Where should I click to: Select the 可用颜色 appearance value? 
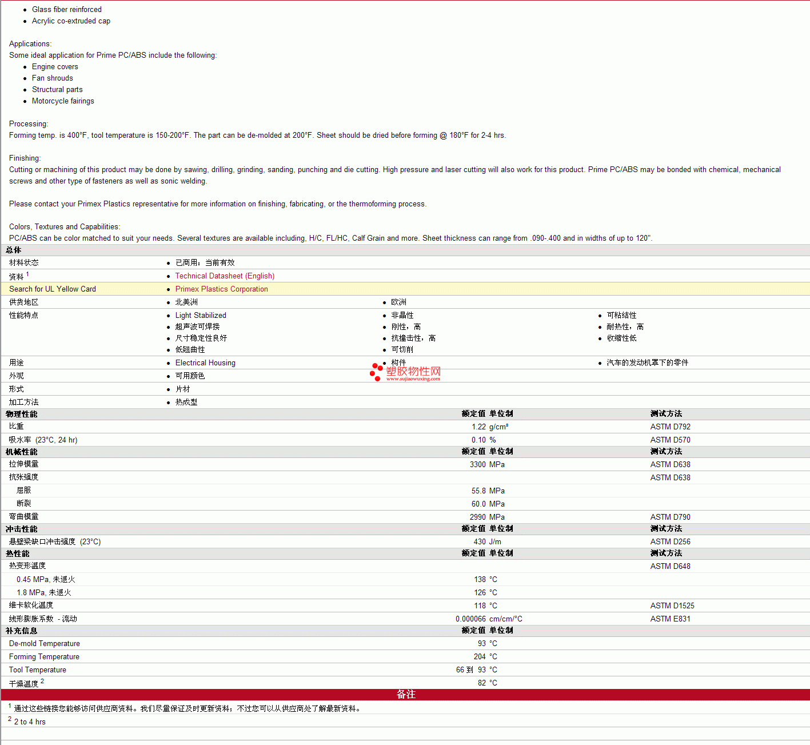190,376
